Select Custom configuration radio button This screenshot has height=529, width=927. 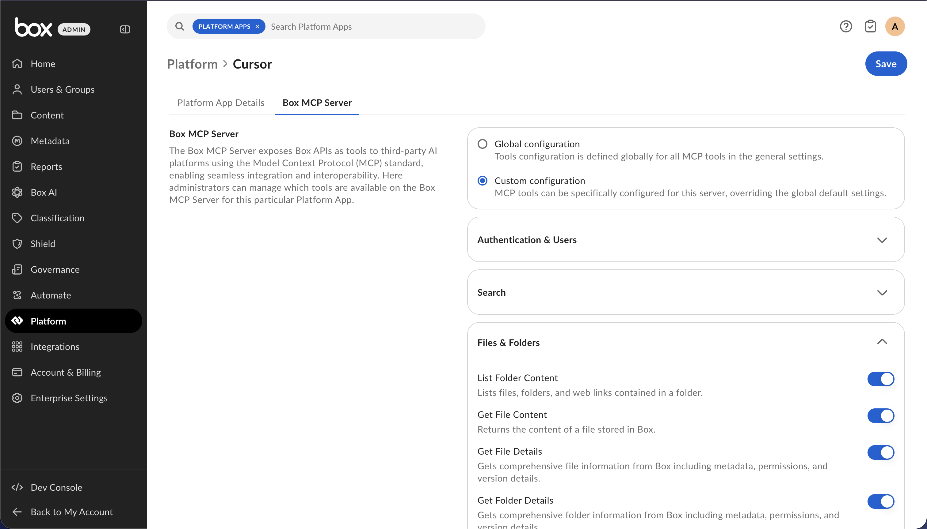click(483, 181)
